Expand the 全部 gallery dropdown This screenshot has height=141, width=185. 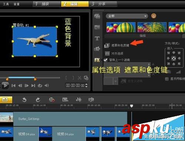pyautogui.click(x=127, y=16)
